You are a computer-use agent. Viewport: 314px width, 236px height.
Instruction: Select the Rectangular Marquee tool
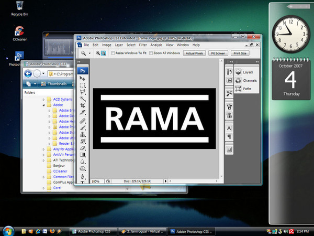(x=83, y=85)
